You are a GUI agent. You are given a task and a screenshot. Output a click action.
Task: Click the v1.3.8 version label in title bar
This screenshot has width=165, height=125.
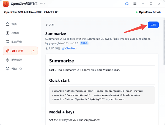coord(42,4)
